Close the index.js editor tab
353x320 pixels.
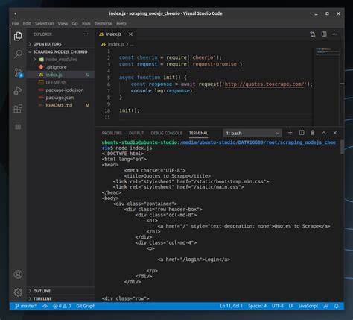(x=130, y=34)
